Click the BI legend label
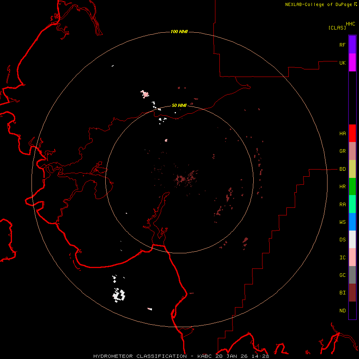The width and height of the screenshot is (359, 359). [x=342, y=293]
